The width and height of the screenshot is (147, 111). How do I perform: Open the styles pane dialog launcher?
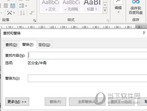[108, 21]
